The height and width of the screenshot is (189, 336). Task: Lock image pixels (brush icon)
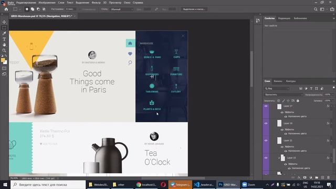tap(283, 100)
